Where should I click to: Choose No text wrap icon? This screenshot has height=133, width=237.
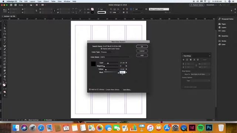tap(184, 60)
